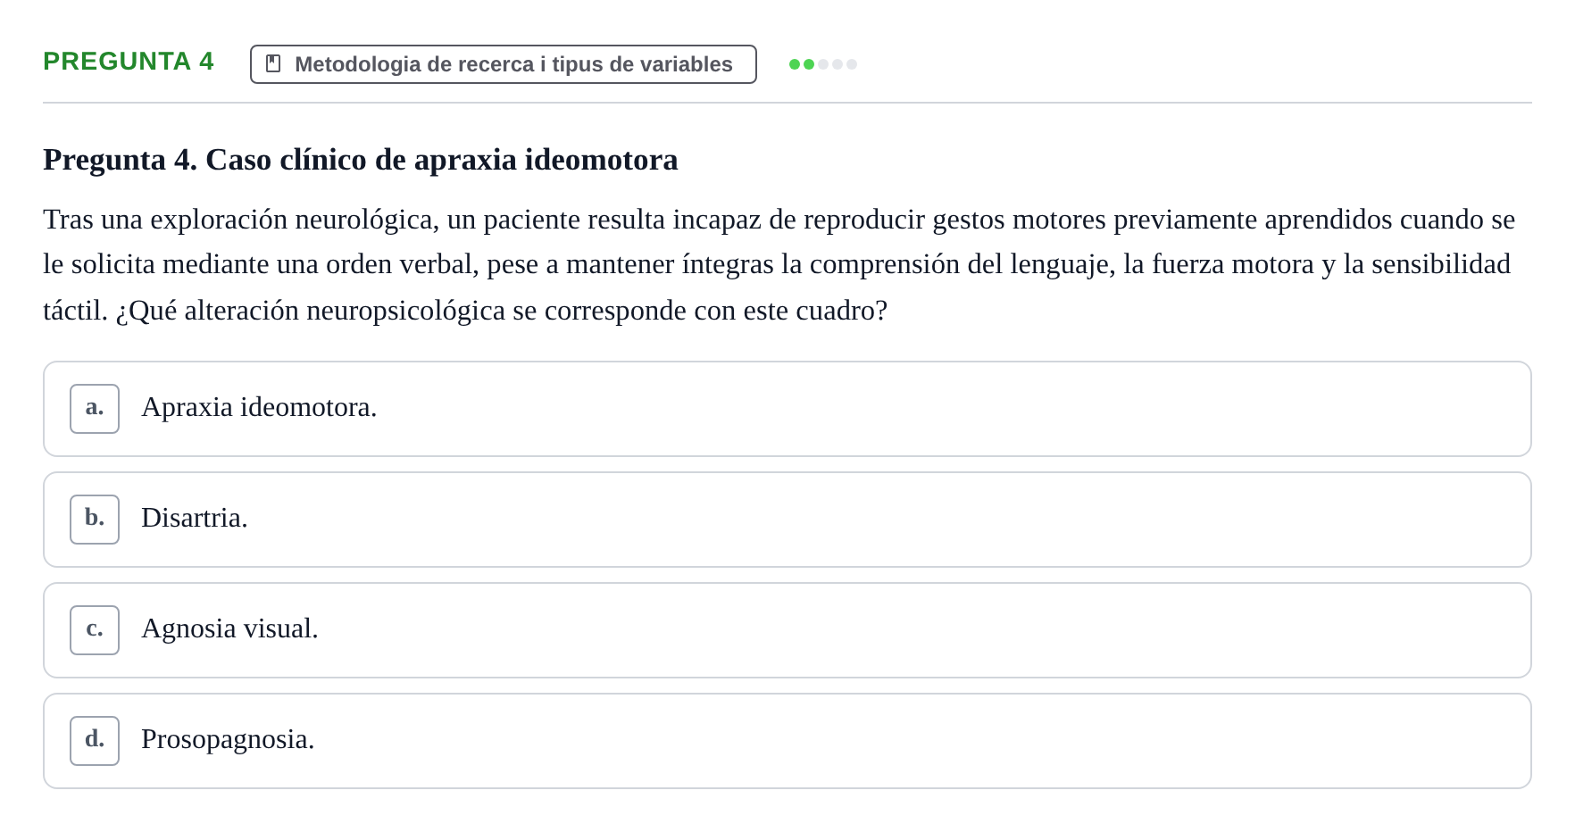Click the last gray difficulty dot
This screenshot has height=832, width=1575.
click(852, 64)
